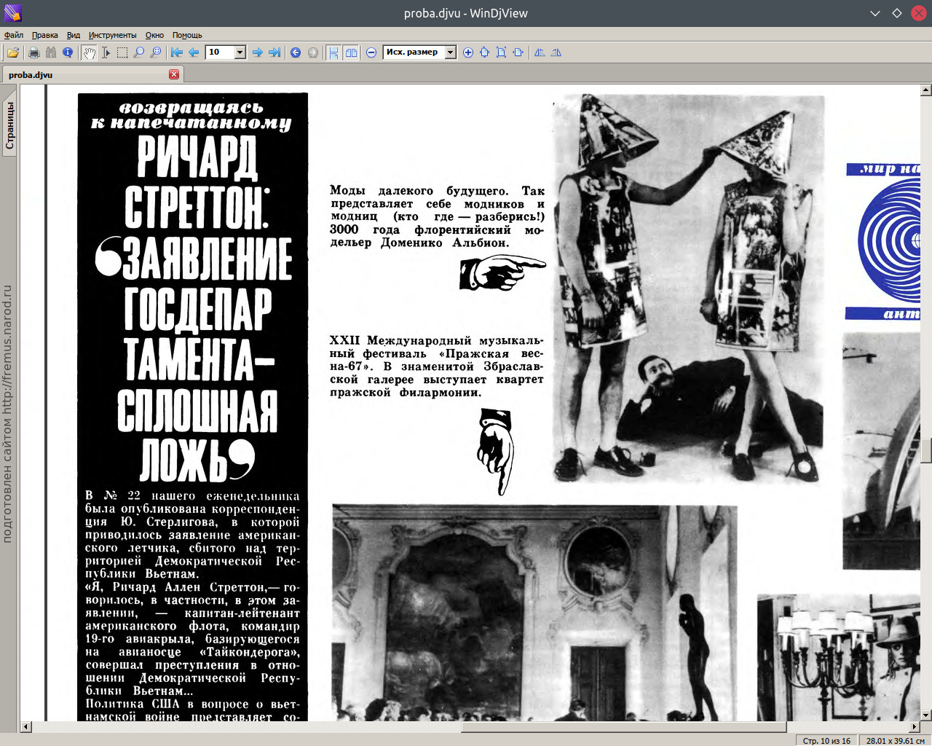The width and height of the screenshot is (932, 746).
Task: Click the status text Стр. 10 из 16
Action: (x=826, y=741)
